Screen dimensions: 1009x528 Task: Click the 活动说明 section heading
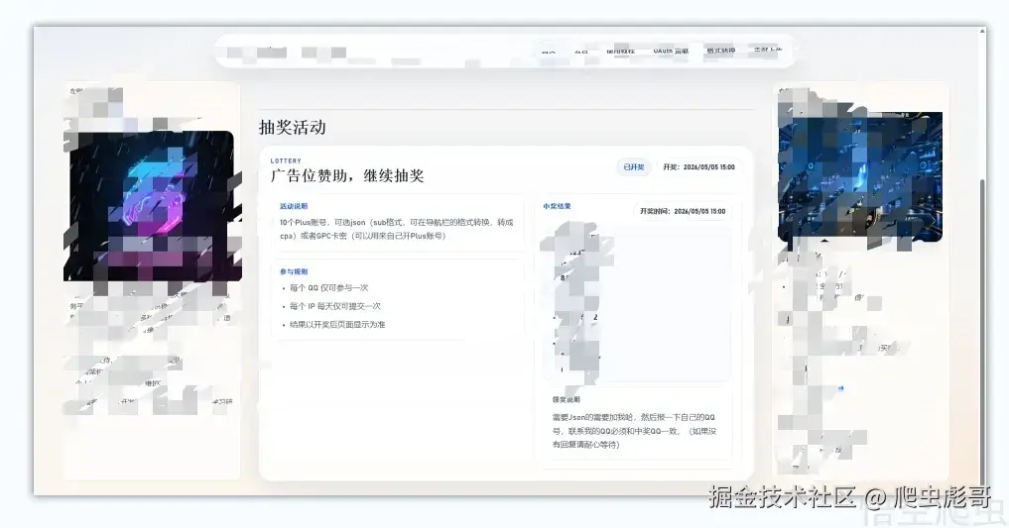[294, 206]
